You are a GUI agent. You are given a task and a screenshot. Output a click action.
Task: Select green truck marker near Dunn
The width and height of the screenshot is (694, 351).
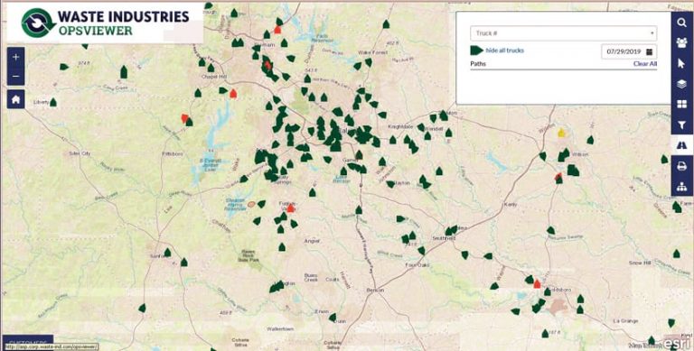tap(333, 318)
